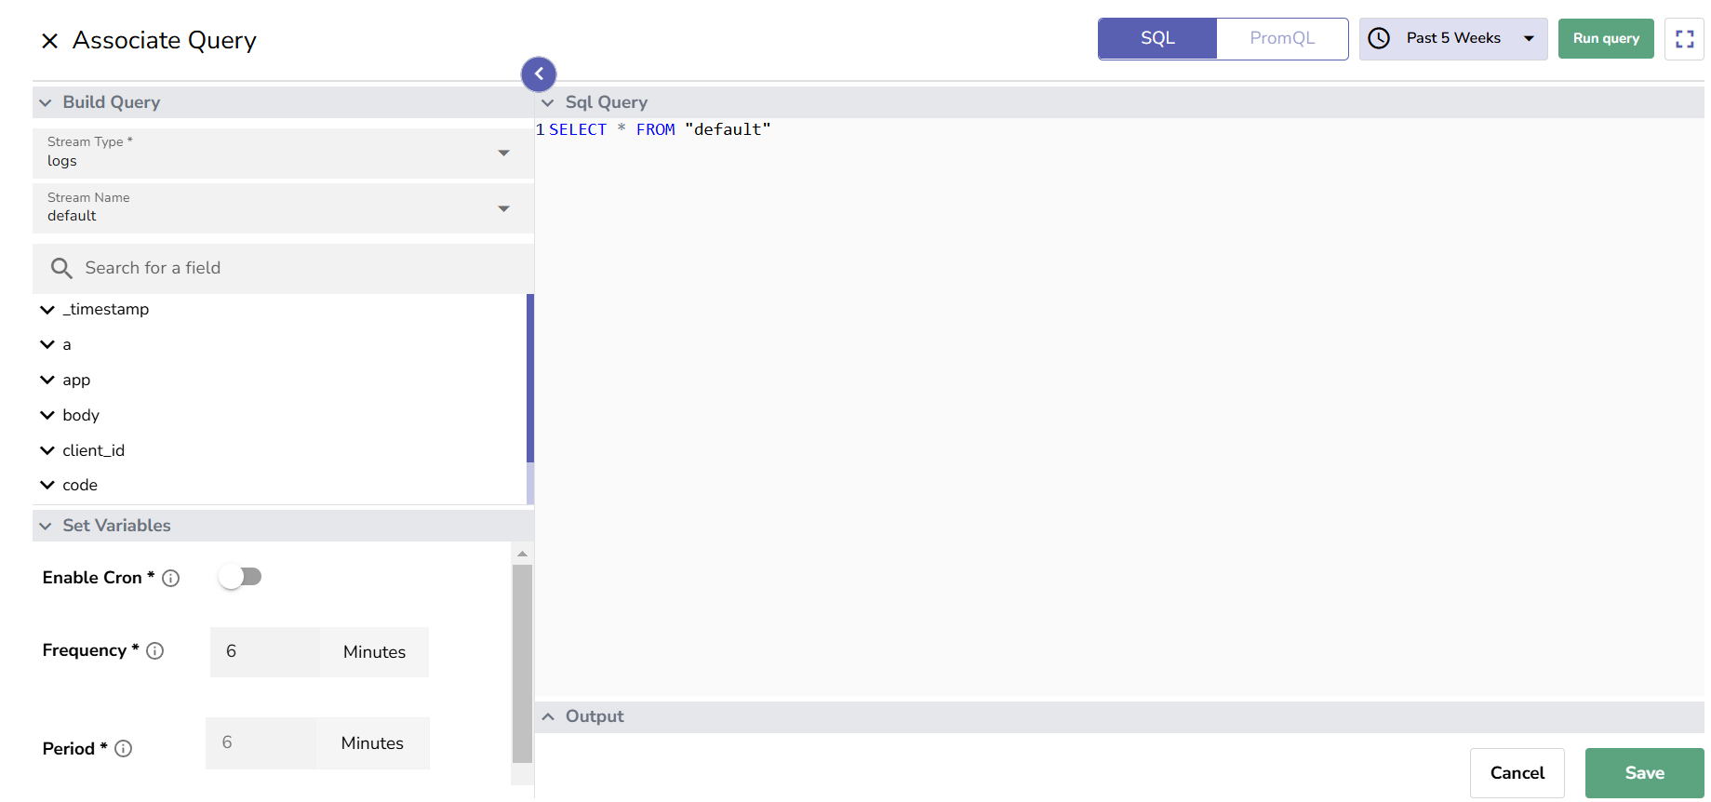Image resolution: width=1711 pixels, height=802 pixels.
Task: Open the Stream Name dropdown
Action: (x=283, y=208)
